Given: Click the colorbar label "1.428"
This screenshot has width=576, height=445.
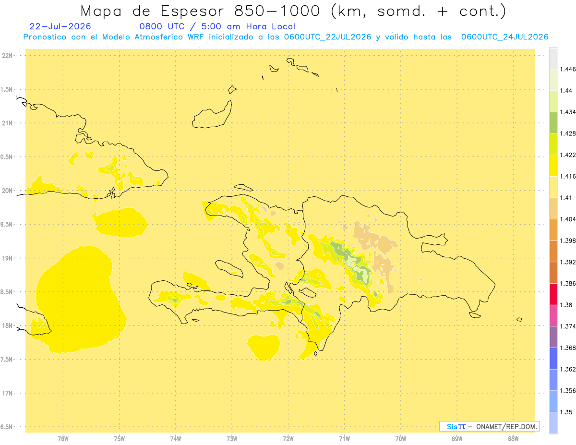Looking at the screenshot, I should click(x=567, y=133).
